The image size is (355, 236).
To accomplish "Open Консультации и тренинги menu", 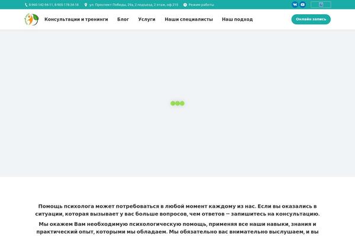I will click(x=76, y=19).
